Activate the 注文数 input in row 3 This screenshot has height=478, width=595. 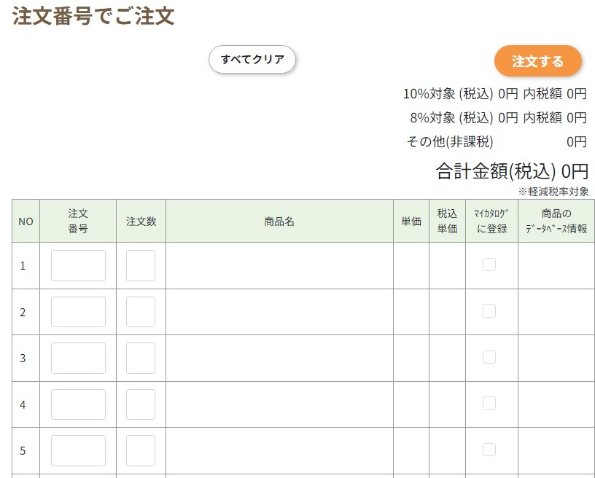[141, 358]
